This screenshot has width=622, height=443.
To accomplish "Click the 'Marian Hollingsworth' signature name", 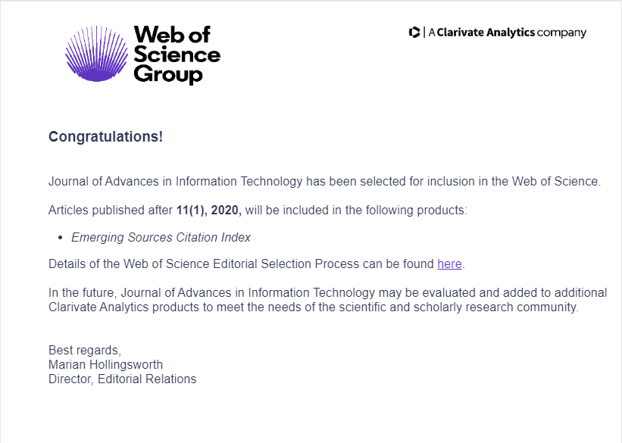I will 105,364.
